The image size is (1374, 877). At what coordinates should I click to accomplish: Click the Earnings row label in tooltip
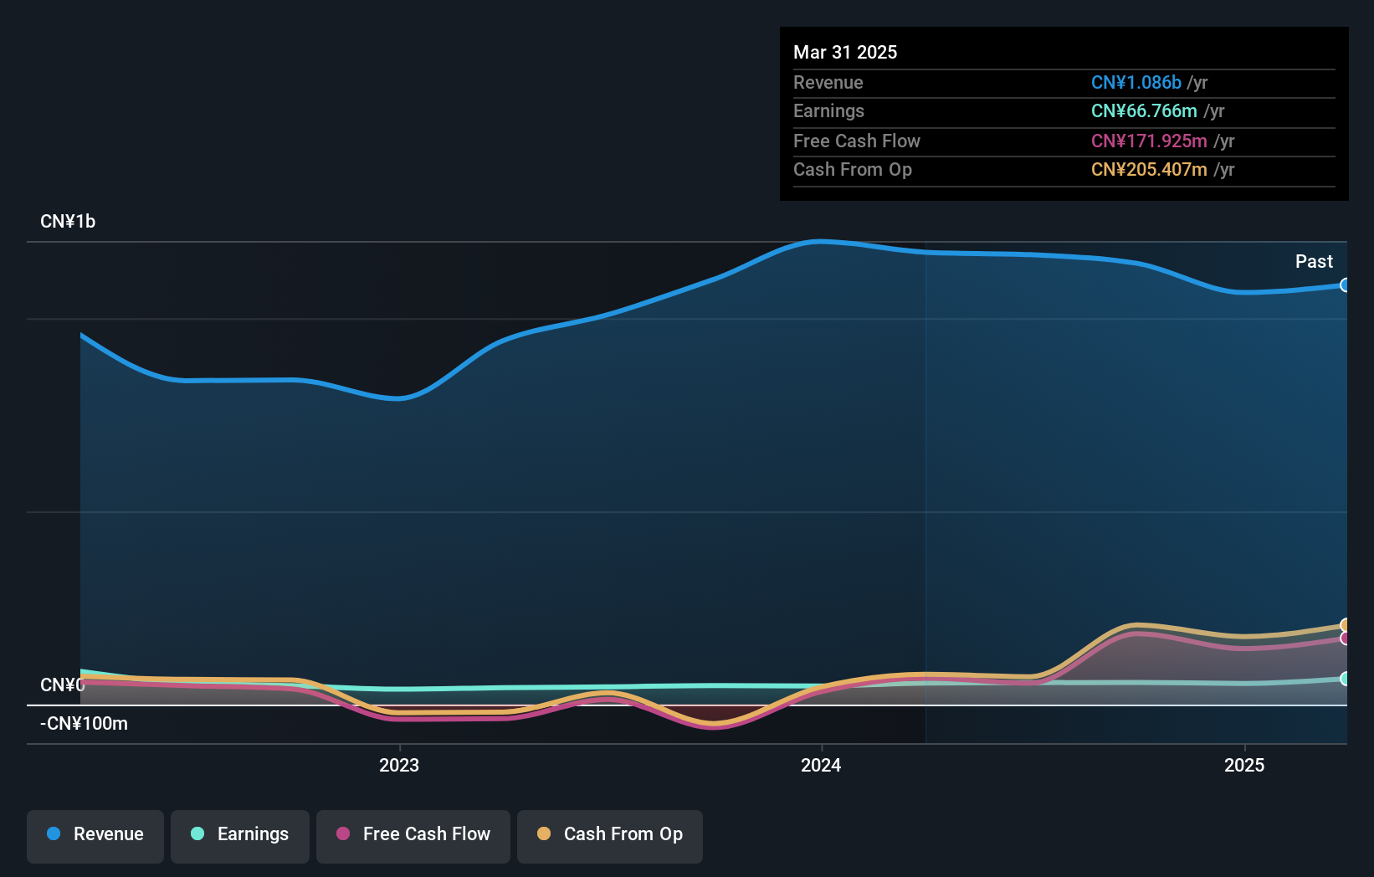tap(828, 110)
